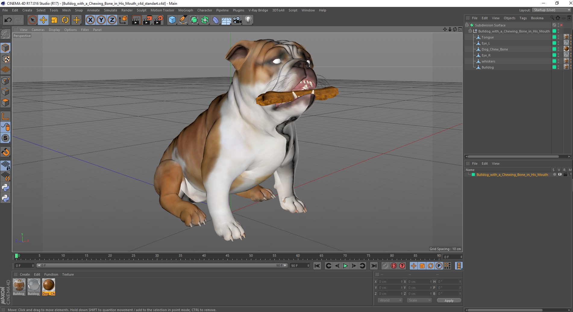Open the World coordinate dropdown

[390, 300]
